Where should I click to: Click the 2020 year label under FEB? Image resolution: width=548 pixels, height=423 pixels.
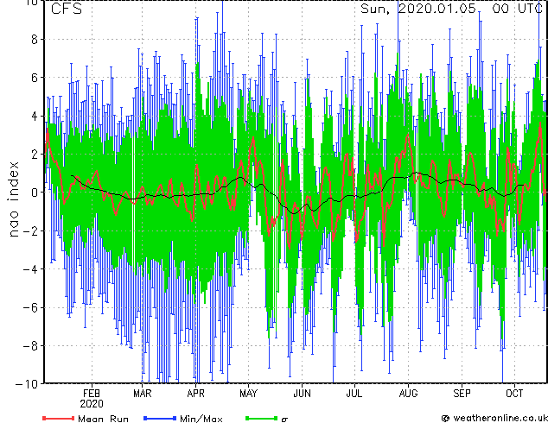[92, 404]
